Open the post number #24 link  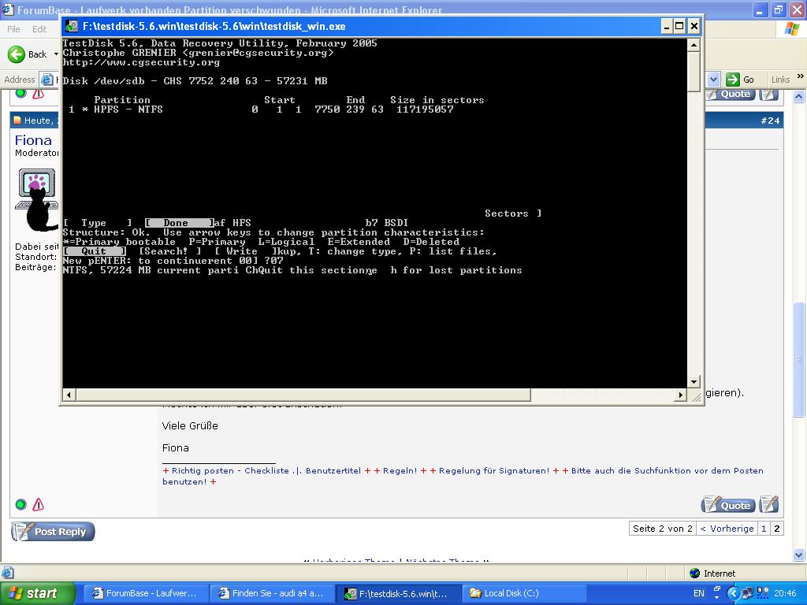tap(770, 121)
